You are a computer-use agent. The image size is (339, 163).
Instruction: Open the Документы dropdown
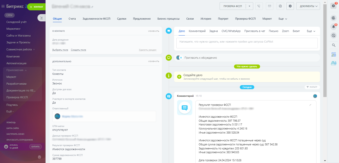tap(308, 6)
